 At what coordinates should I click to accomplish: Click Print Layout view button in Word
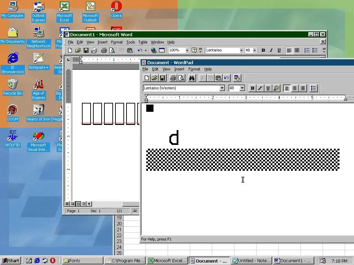click(x=78, y=204)
